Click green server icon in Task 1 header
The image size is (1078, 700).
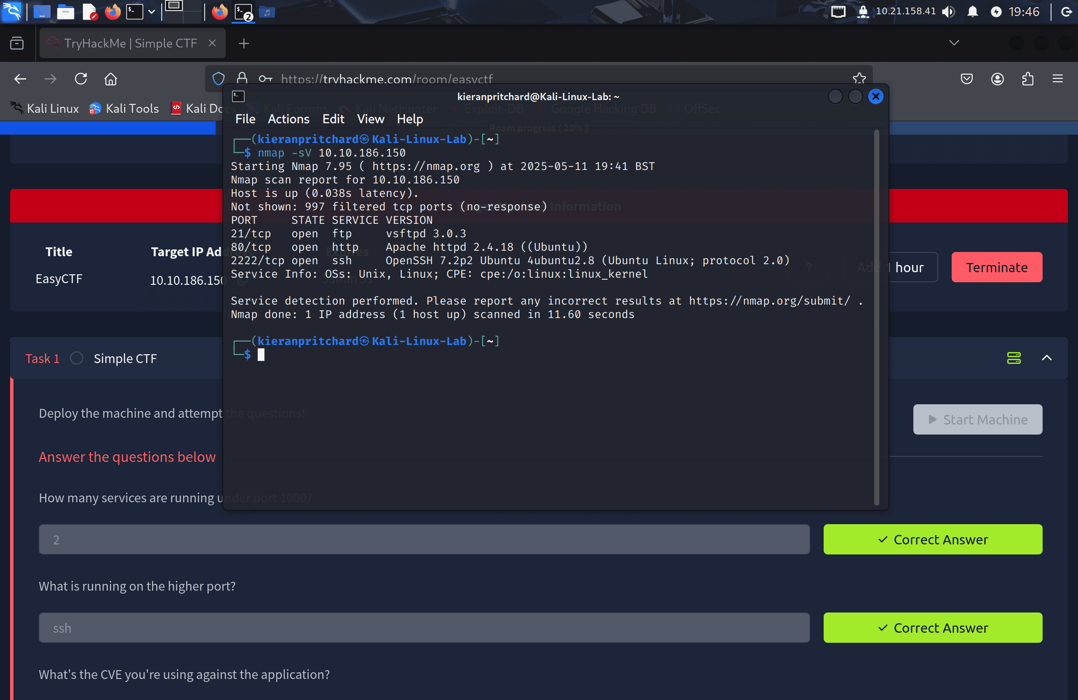coord(1014,358)
